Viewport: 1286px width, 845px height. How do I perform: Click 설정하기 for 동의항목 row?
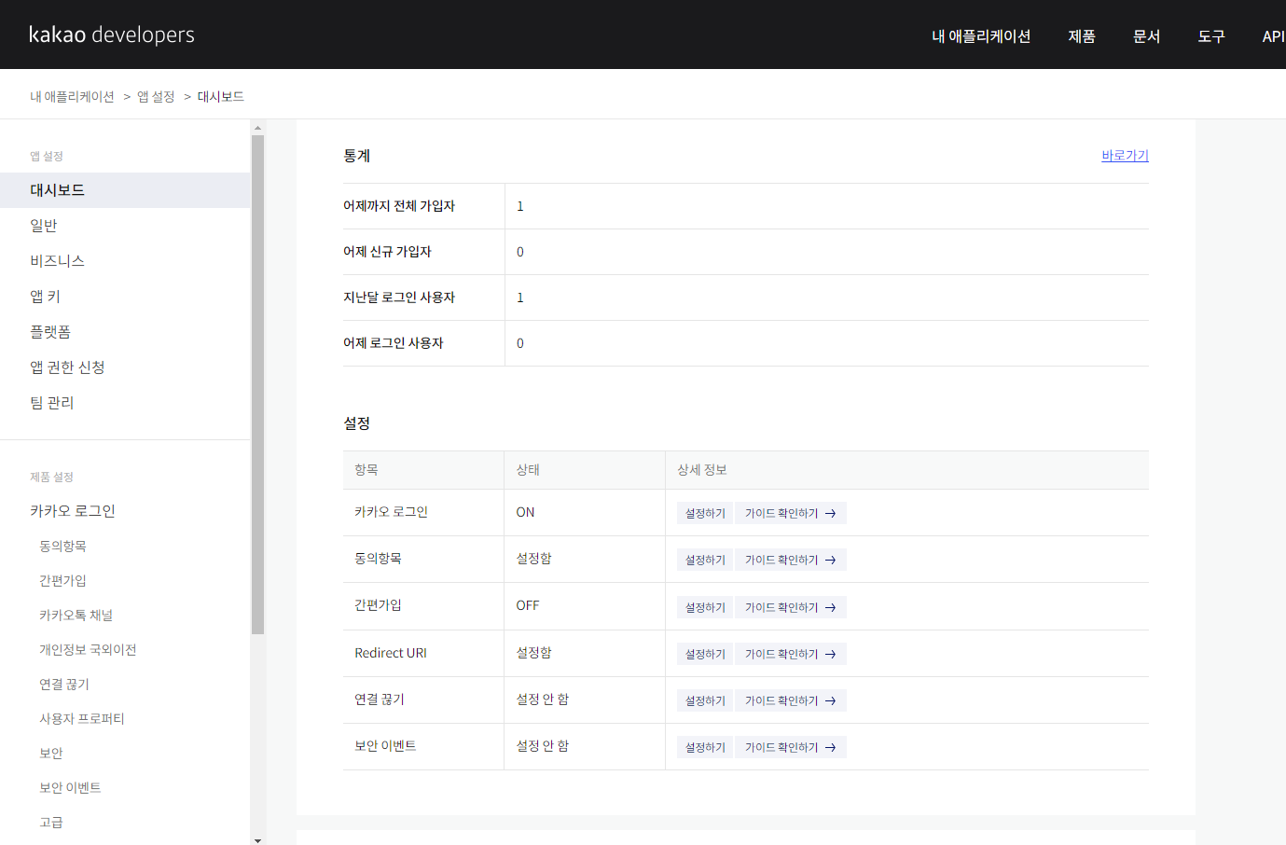tap(705, 560)
